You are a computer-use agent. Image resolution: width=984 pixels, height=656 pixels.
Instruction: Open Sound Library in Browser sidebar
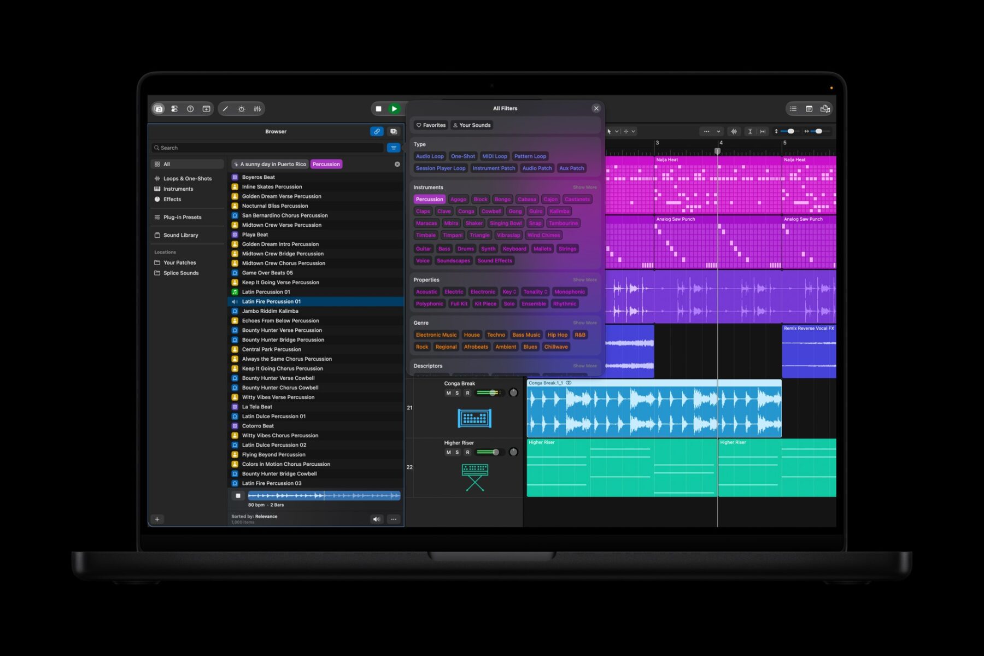coord(180,236)
